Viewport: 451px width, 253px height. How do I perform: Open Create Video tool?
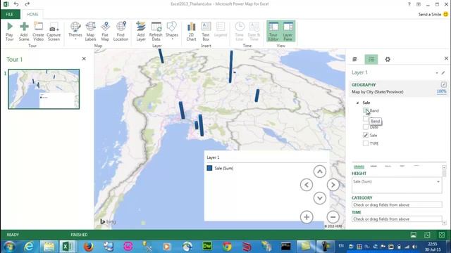pos(38,31)
